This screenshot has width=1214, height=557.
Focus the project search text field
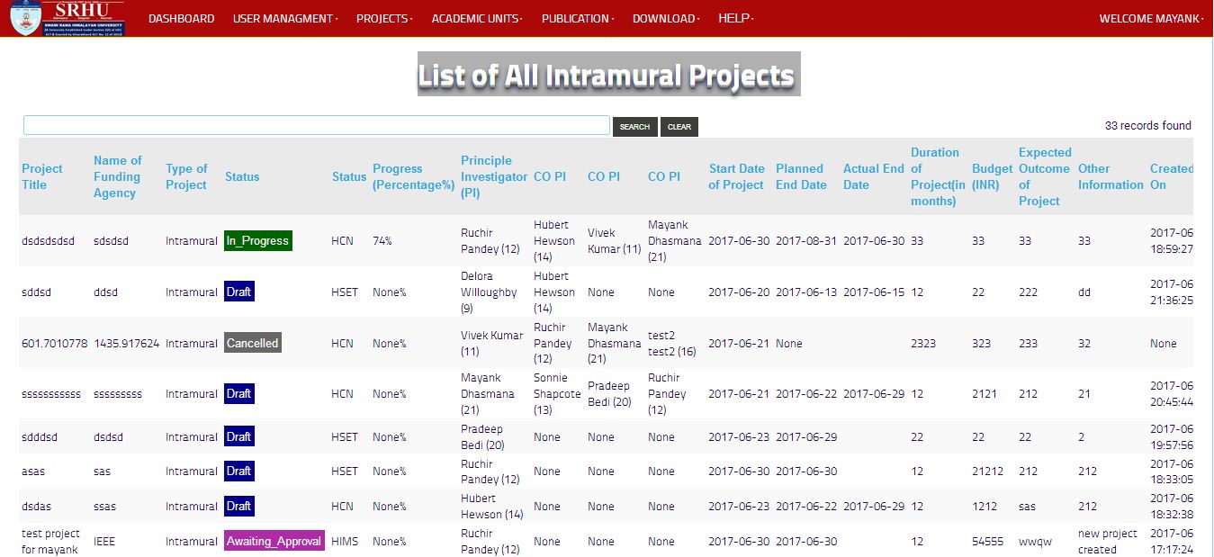tap(317, 126)
